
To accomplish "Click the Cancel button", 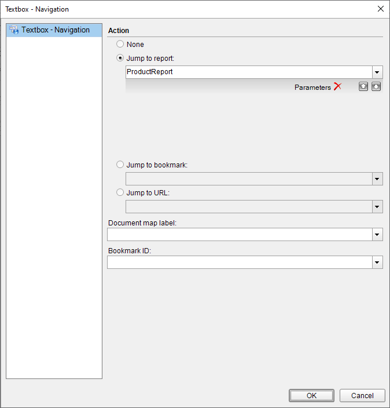I will (x=362, y=395).
